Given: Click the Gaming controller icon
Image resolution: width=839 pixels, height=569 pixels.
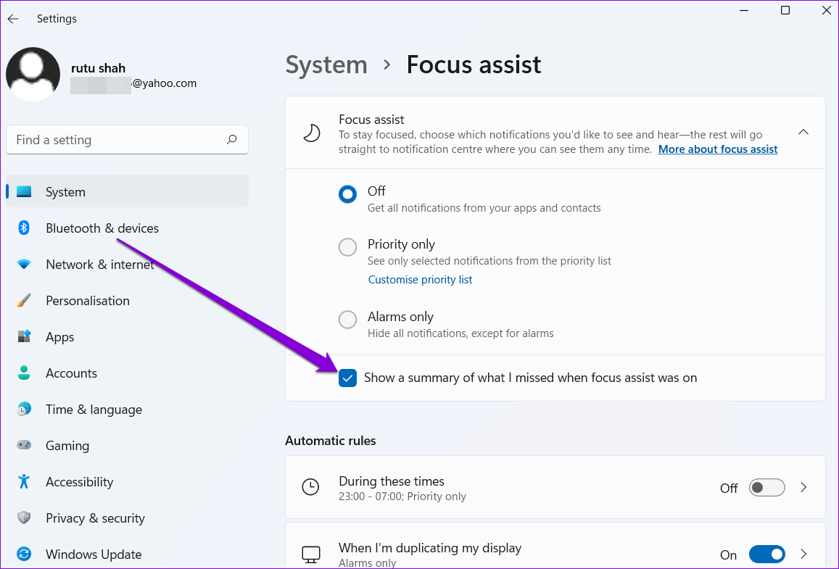Looking at the screenshot, I should 23,445.
